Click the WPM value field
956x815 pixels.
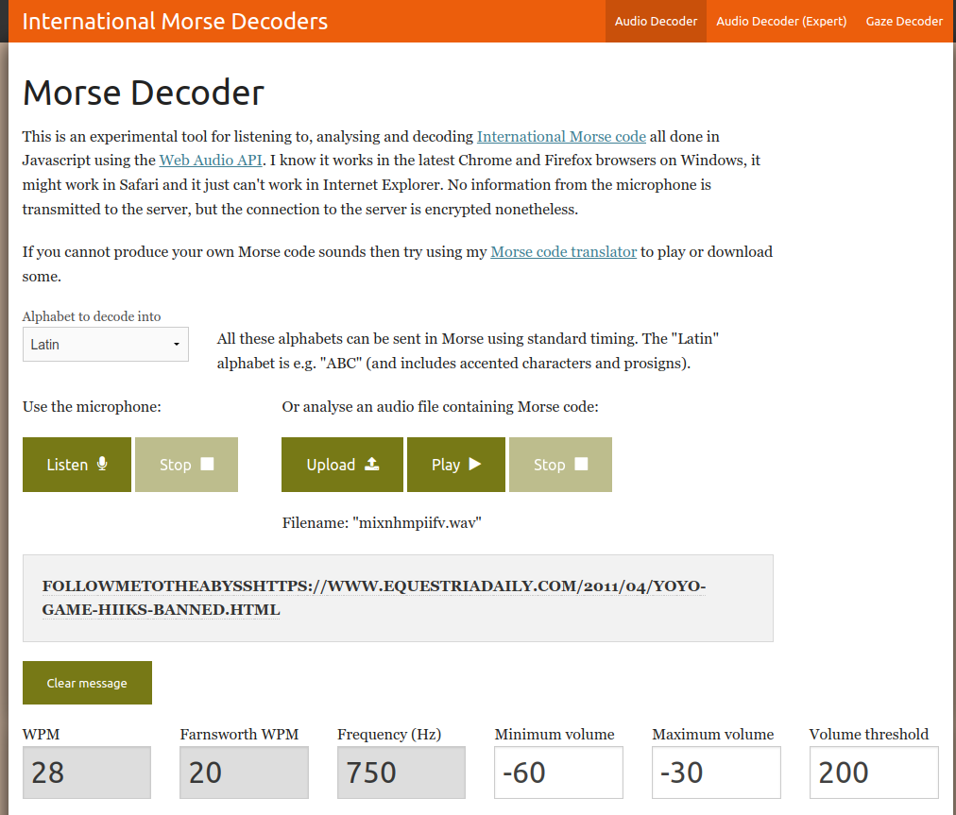[x=87, y=773]
